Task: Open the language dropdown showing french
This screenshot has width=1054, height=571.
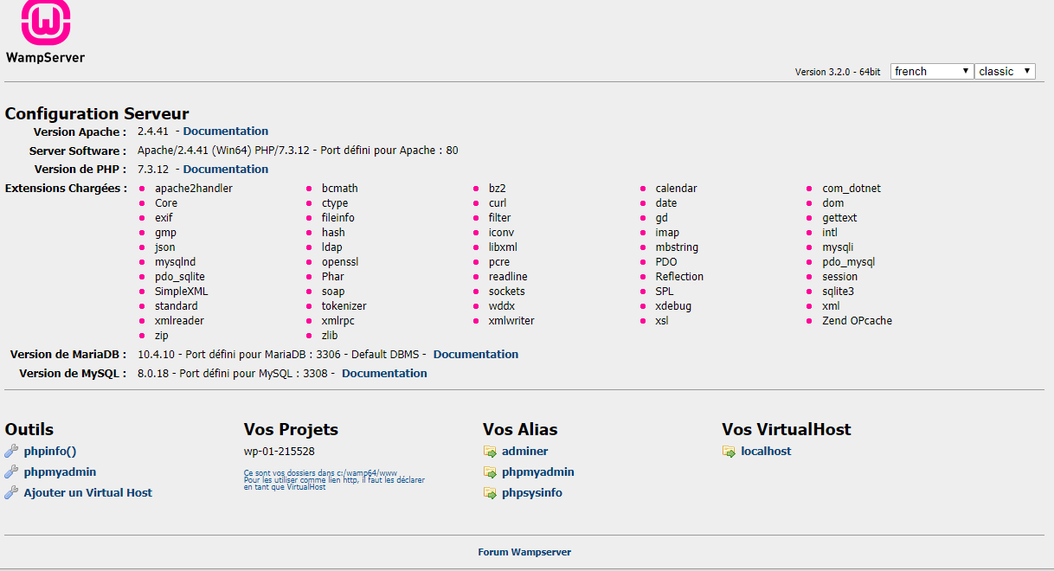Action: pyautogui.click(x=932, y=71)
